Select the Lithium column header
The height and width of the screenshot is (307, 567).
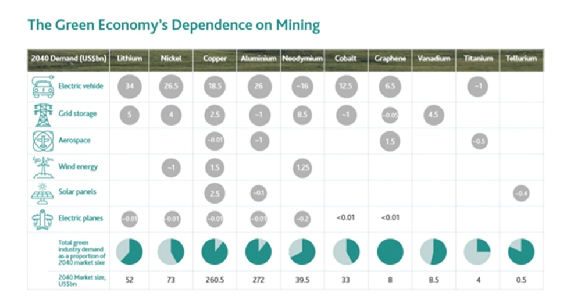(x=129, y=59)
